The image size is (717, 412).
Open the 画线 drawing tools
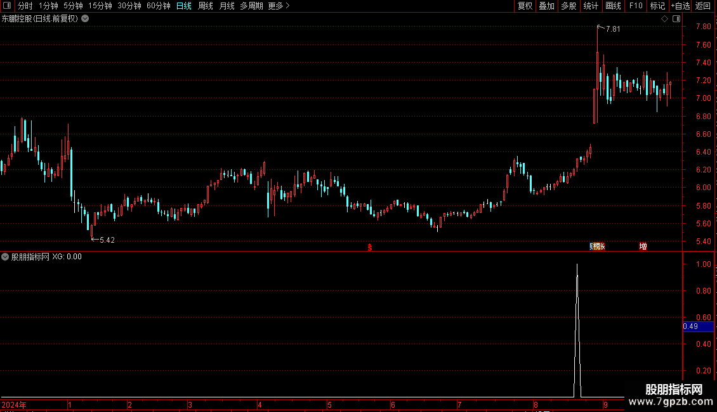613,6
